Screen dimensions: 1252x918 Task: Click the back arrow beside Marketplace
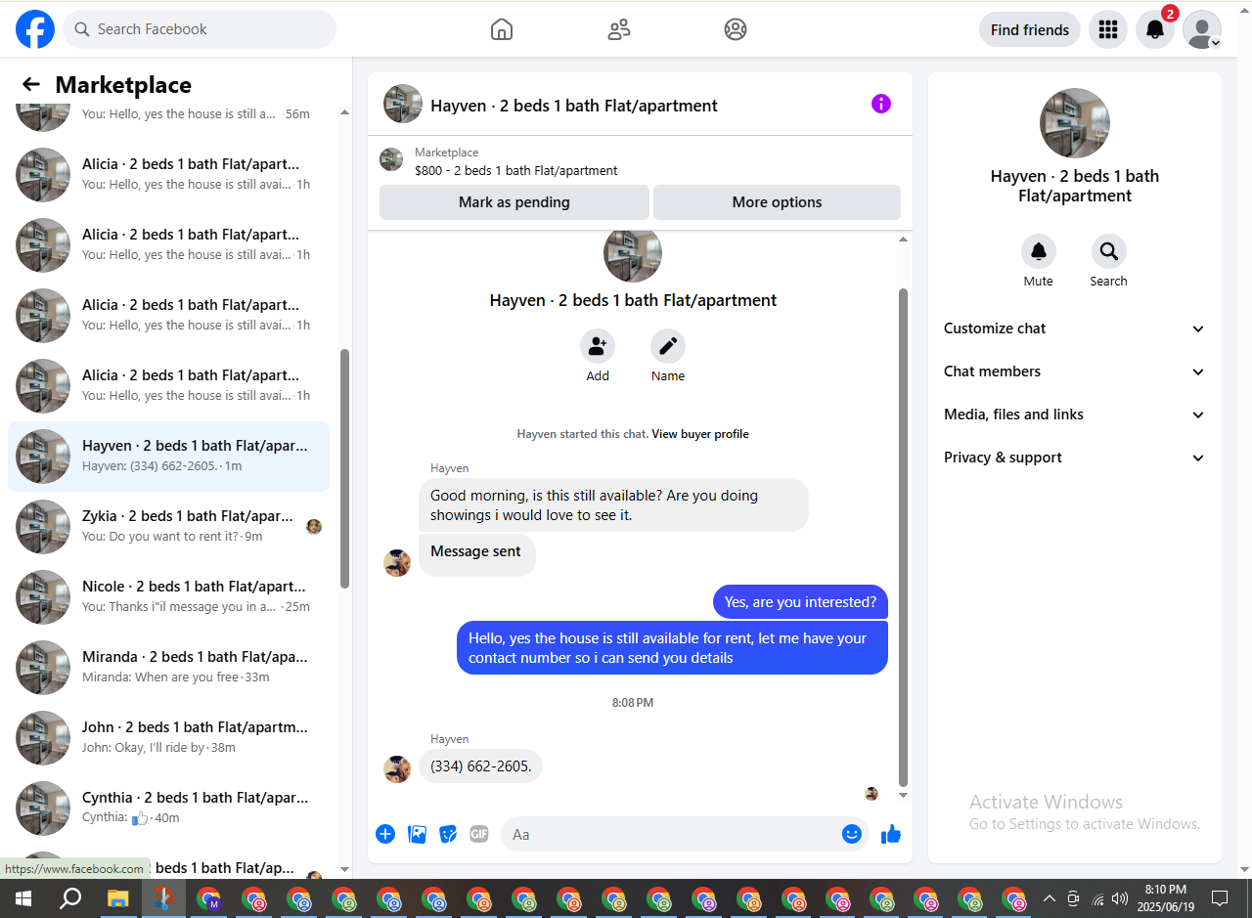click(31, 84)
